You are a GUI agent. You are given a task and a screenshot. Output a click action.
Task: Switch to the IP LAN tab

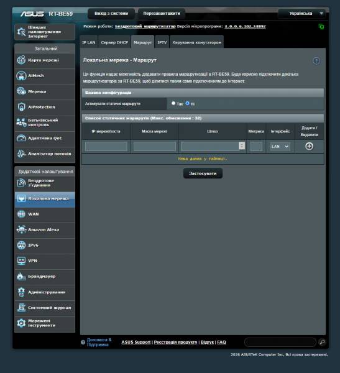coord(89,42)
